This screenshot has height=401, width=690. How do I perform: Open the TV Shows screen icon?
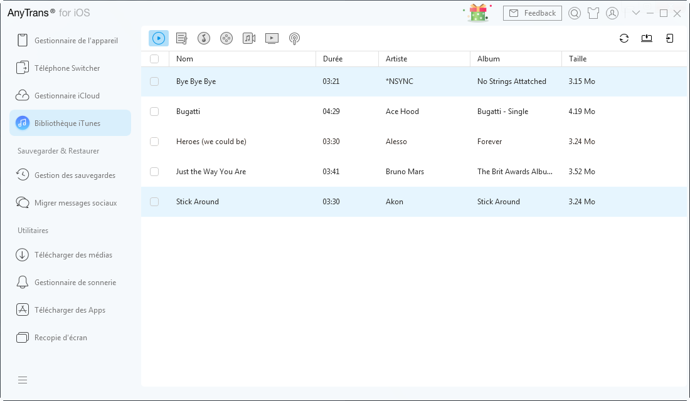[x=272, y=38]
